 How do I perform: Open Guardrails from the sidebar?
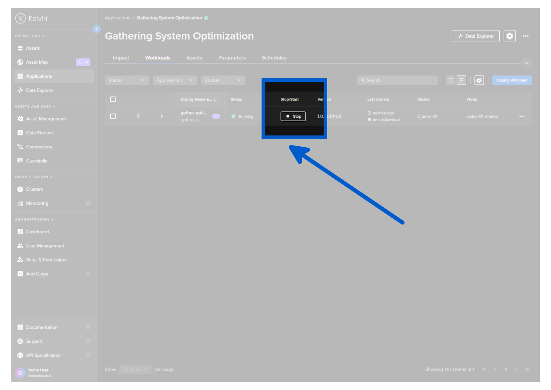click(36, 161)
